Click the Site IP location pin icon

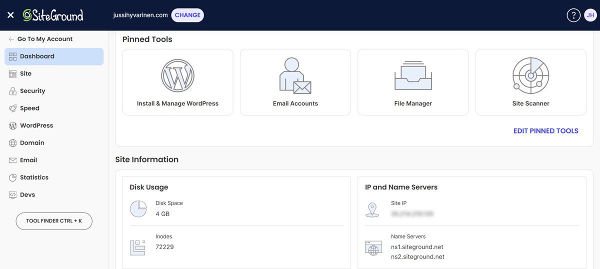click(372, 209)
